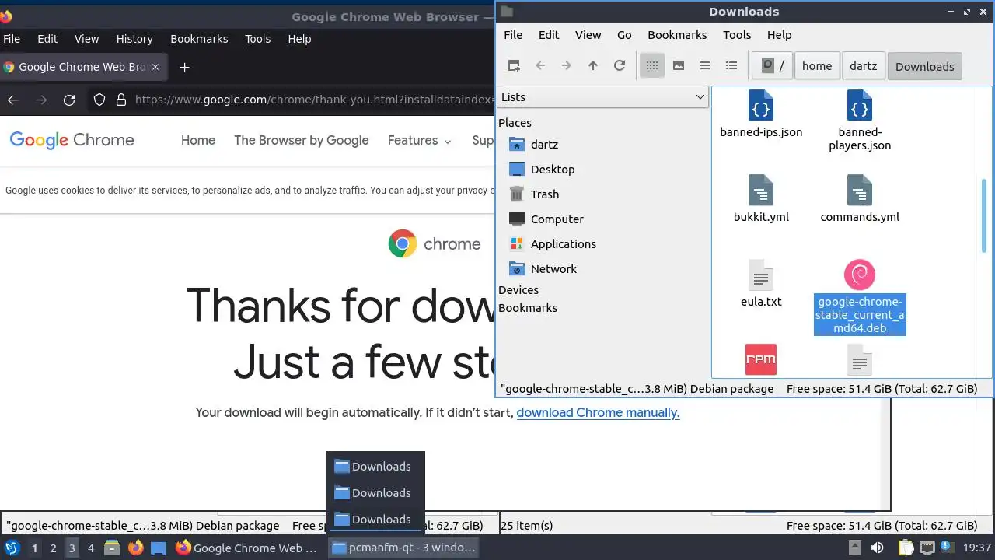Image resolution: width=995 pixels, height=560 pixels.
Task: Go back in Firefox
Action: click(x=13, y=100)
